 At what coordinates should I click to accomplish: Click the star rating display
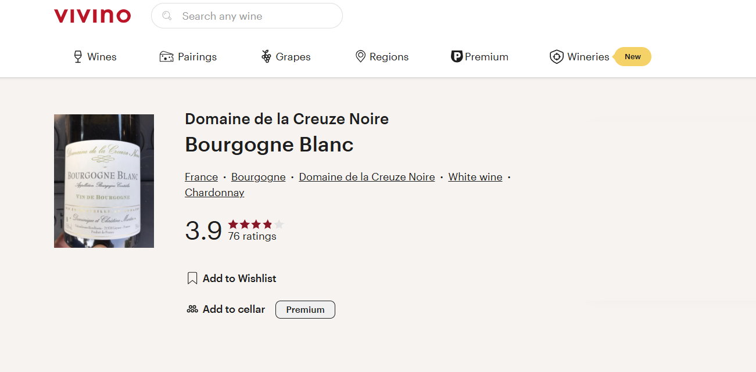click(x=256, y=225)
